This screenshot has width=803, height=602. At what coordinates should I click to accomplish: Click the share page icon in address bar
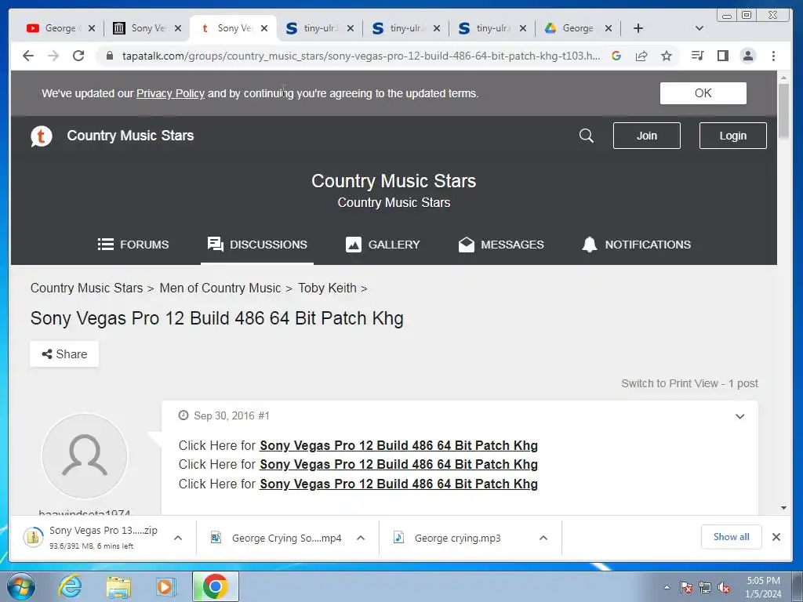coord(641,56)
